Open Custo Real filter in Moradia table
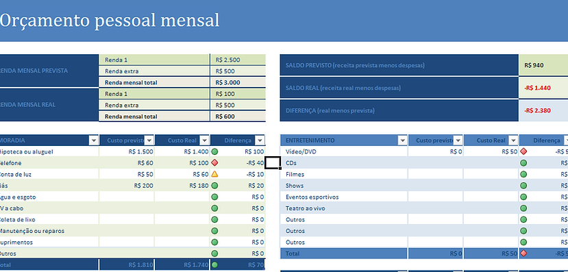Image resolution: width=568 pixels, height=272 pixels. pyautogui.click(x=205, y=140)
